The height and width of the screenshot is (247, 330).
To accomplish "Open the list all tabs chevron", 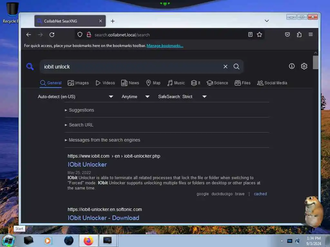I will (x=267, y=21).
